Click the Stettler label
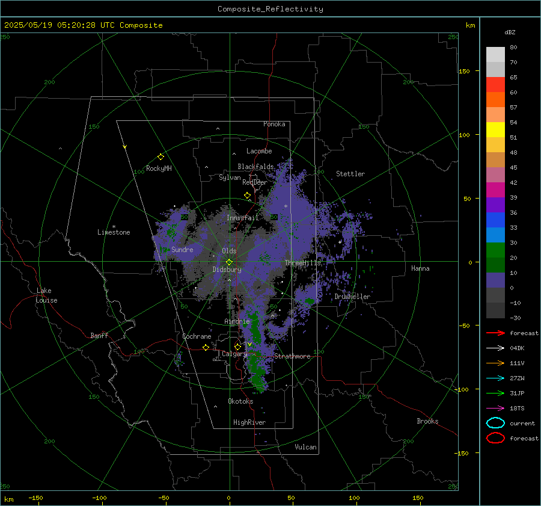Screen dimensions: 541x506 pyautogui.click(x=350, y=174)
